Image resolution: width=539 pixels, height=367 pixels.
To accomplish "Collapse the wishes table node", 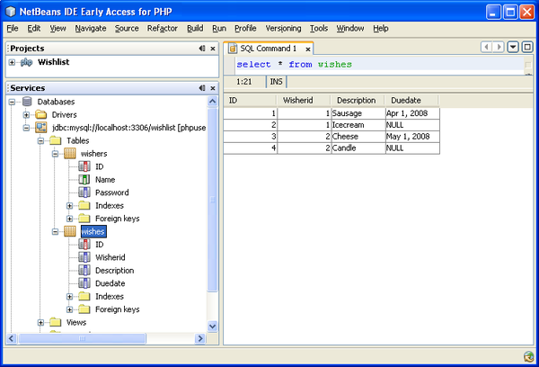I will [x=56, y=231].
